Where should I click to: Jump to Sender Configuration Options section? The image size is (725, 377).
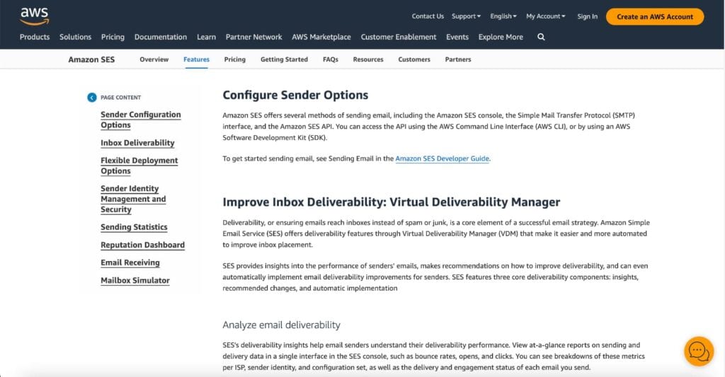pyautogui.click(x=141, y=120)
